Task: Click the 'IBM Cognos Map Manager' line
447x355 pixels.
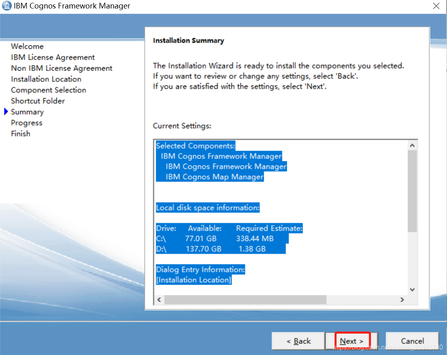Action: tap(214, 177)
